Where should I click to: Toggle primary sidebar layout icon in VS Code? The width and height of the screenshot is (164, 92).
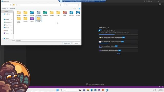coord(145,1)
